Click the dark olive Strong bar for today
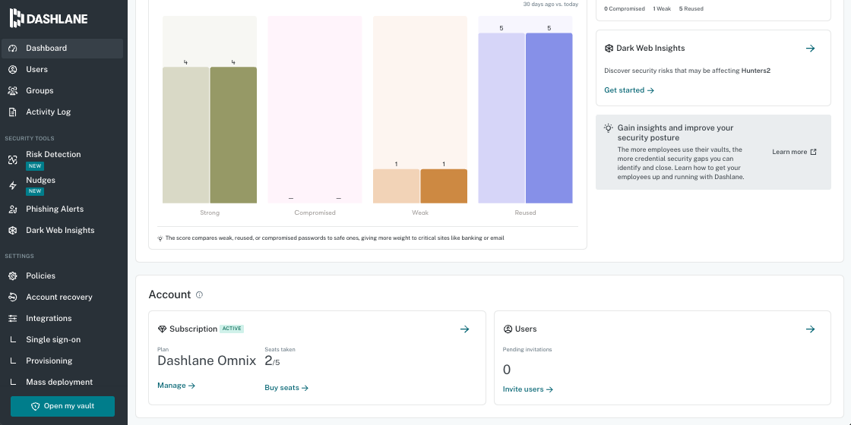The width and height of the screenshot is (851, 425). coord(233,135)
